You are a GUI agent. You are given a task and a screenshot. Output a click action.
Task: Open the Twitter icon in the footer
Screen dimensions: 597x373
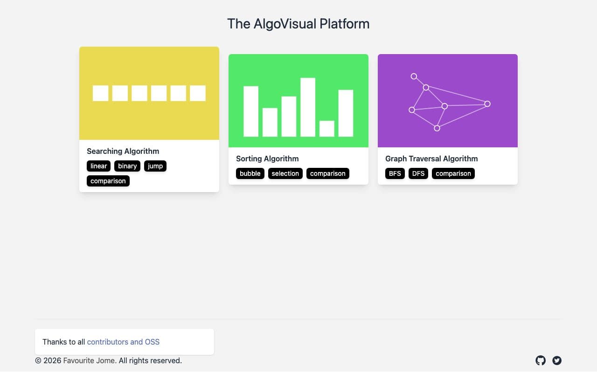click(557, 360)
